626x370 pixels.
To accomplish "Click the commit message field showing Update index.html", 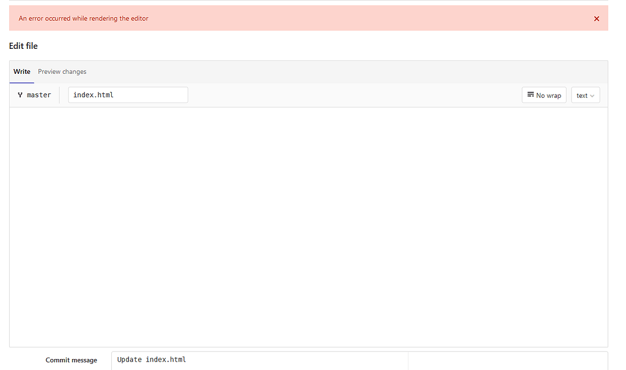I will (259, 360).
